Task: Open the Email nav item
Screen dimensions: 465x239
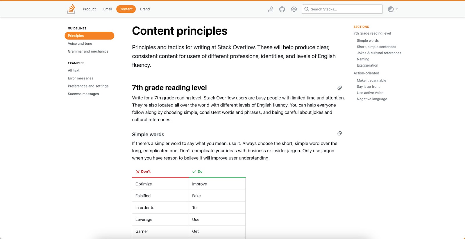Action: click(108, 9)
